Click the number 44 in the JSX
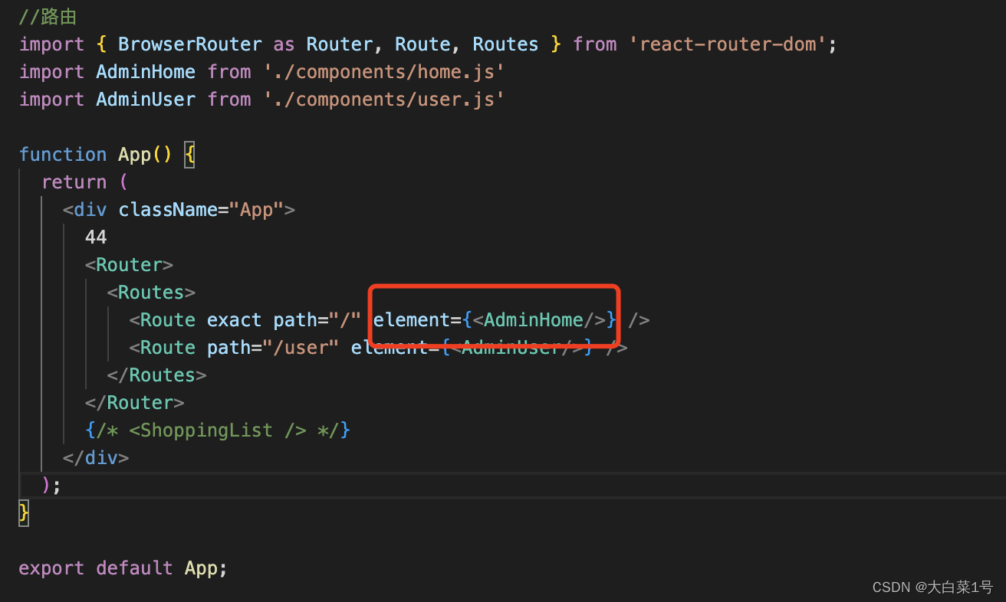 point(96,237)
